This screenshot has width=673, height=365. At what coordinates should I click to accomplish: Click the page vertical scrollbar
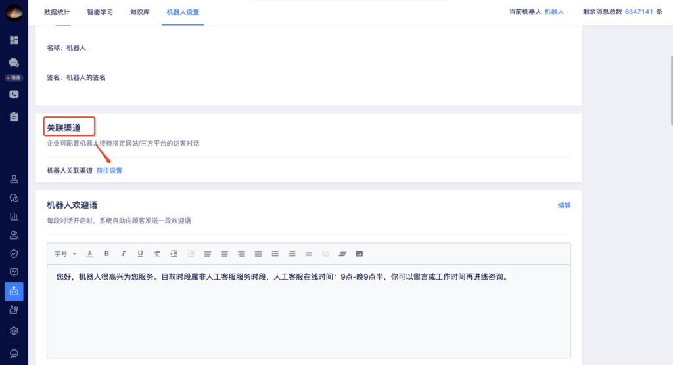[x=671, y=90]
